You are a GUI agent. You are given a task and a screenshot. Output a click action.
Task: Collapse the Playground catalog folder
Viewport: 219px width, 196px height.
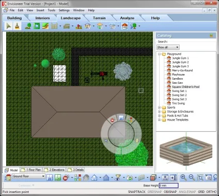pyautogui.click(x=160, y=54)
